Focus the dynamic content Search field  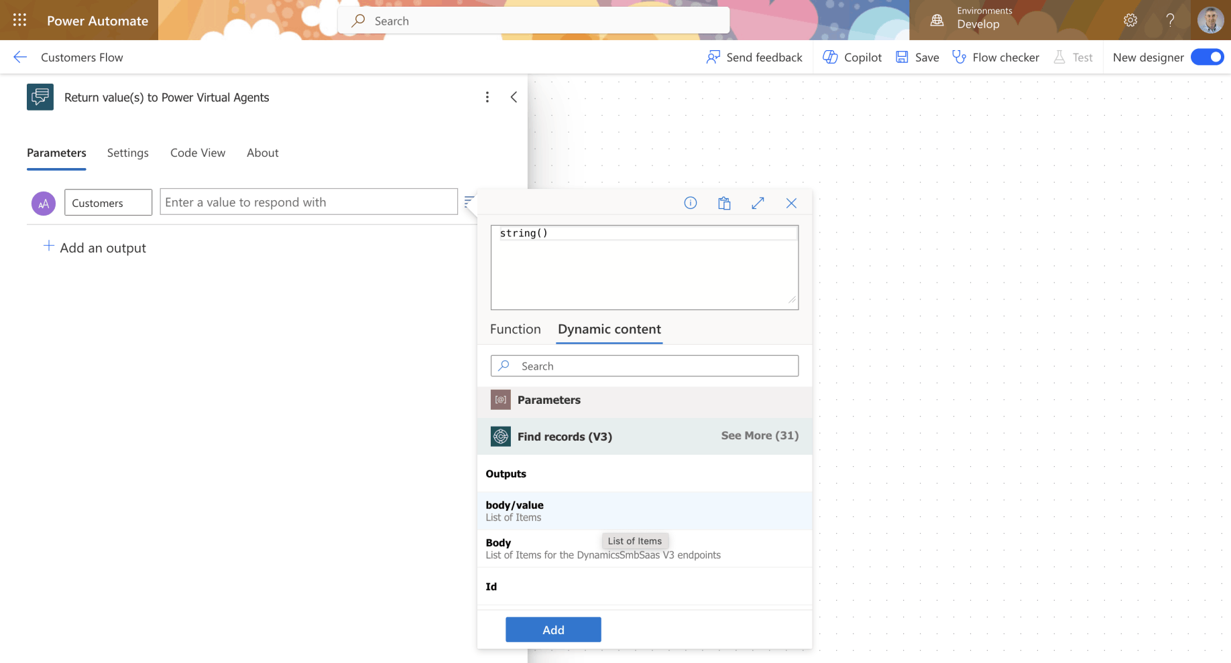(x=644, y=366)
